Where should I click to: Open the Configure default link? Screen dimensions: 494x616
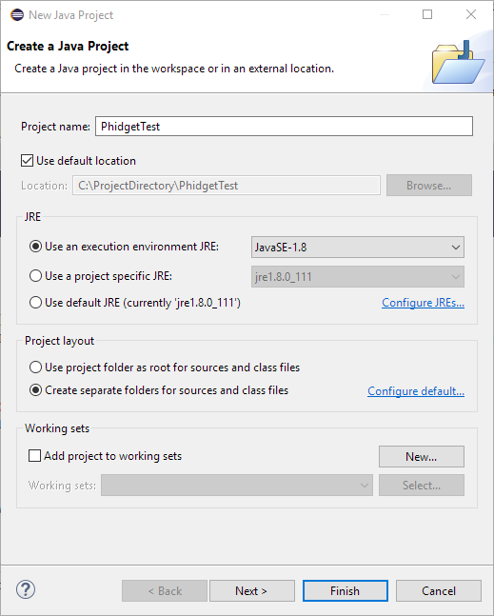pos(416,391)
